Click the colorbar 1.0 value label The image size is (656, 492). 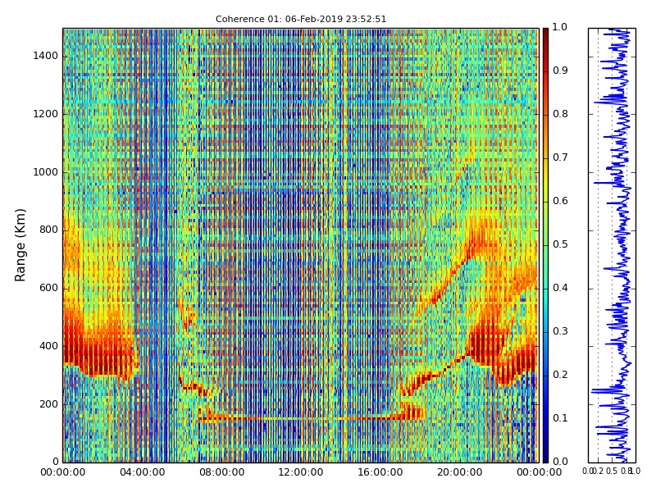tap(560, 27)
